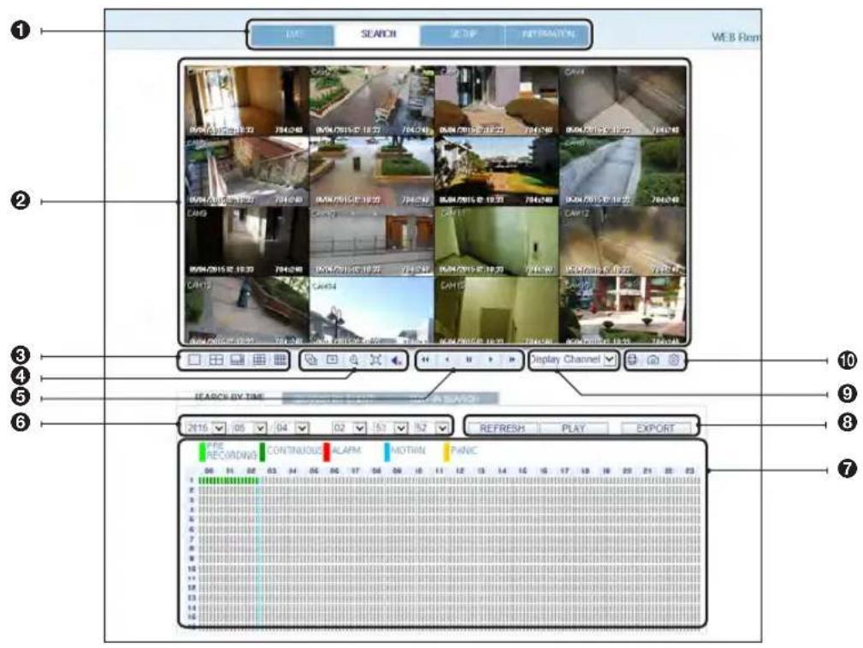Select the CAM4 video thumbnail
Screen dimensions: 863x648
[x=623, y=101]
